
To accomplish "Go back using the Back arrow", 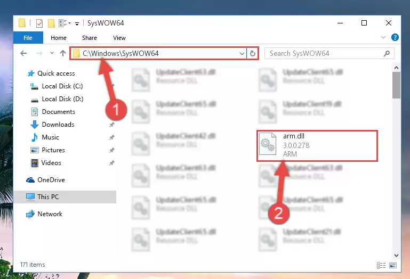I will pos(23,54).
